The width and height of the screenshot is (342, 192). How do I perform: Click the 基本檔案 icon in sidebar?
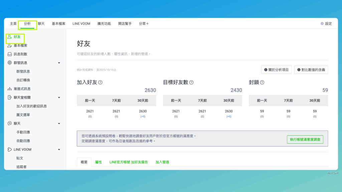point(10,45)
